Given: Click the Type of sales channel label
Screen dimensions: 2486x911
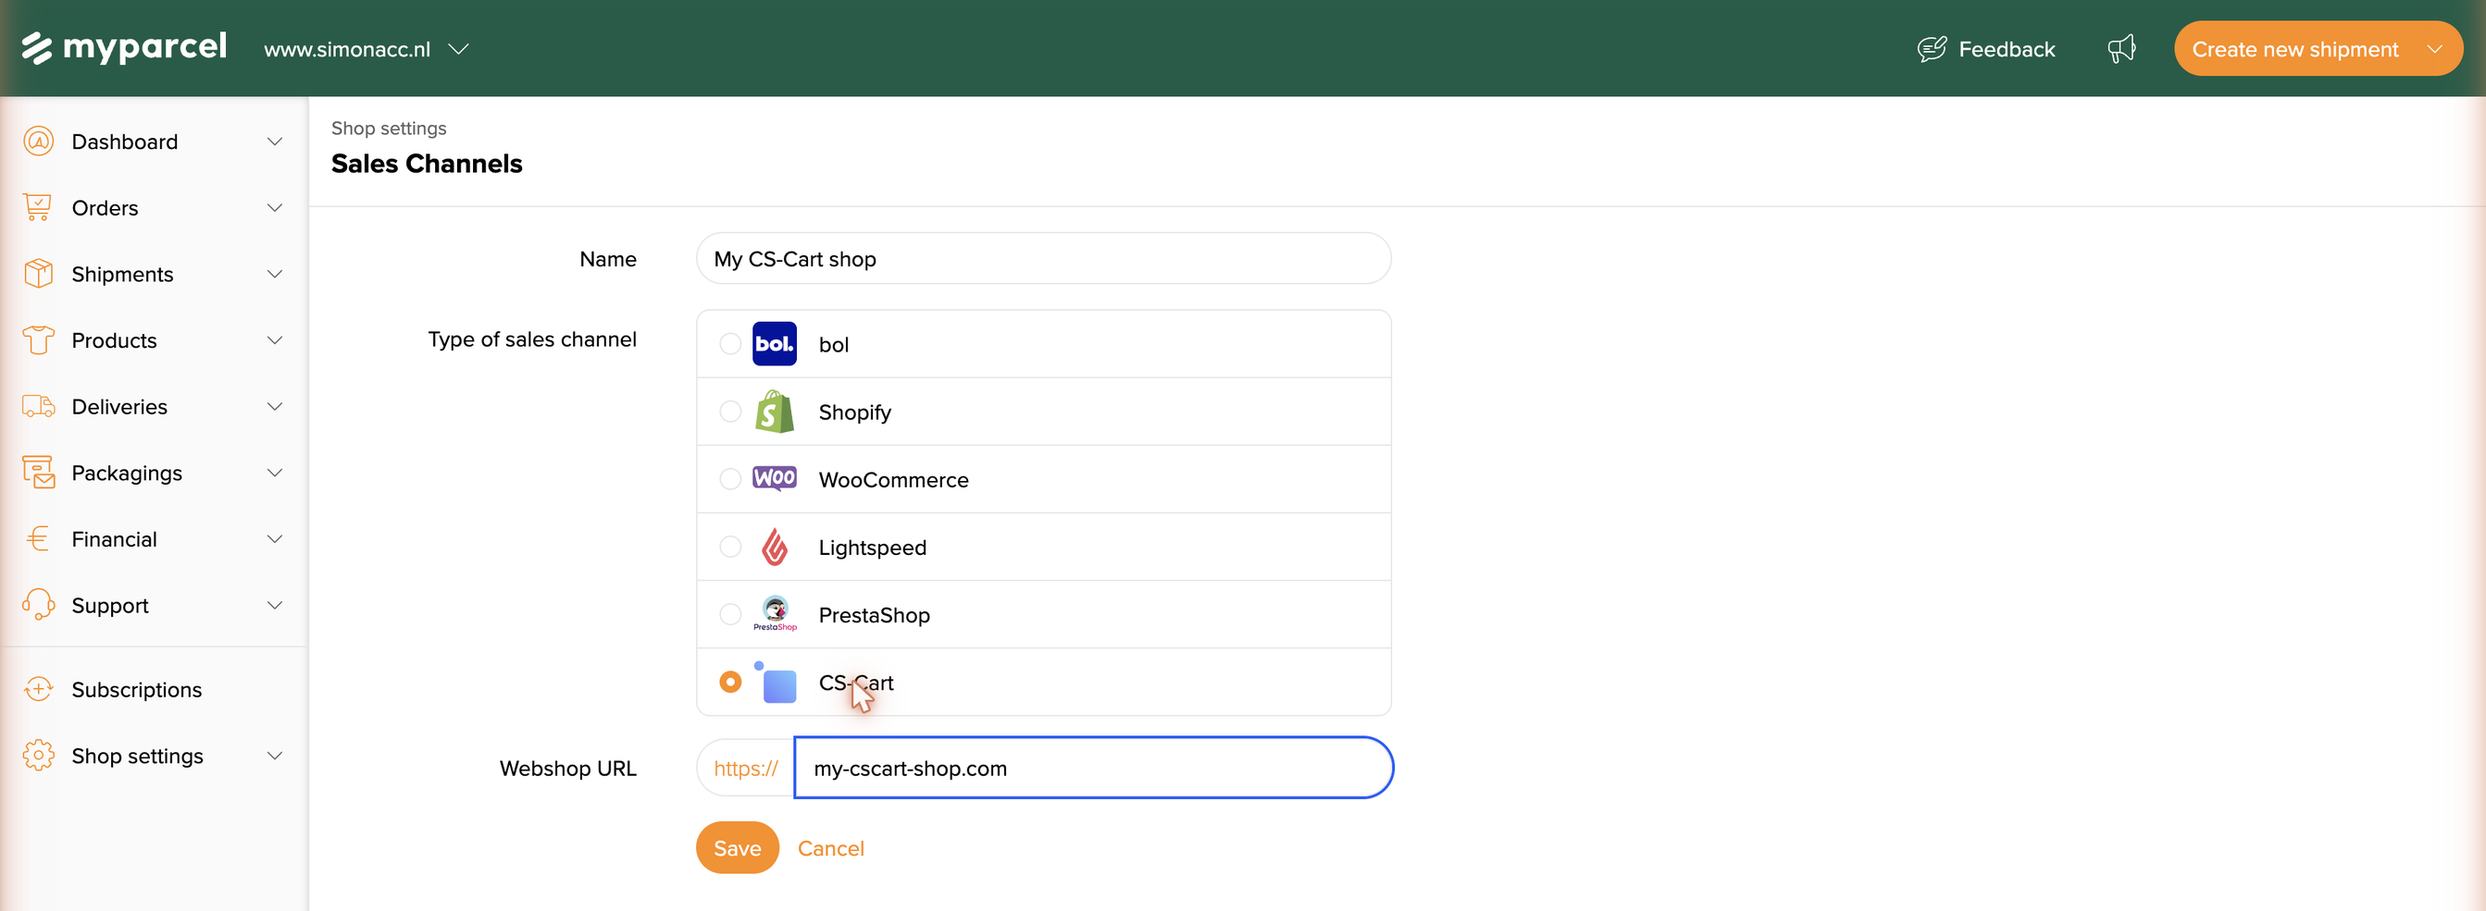Looking at the screenshot, I should 532,339.
